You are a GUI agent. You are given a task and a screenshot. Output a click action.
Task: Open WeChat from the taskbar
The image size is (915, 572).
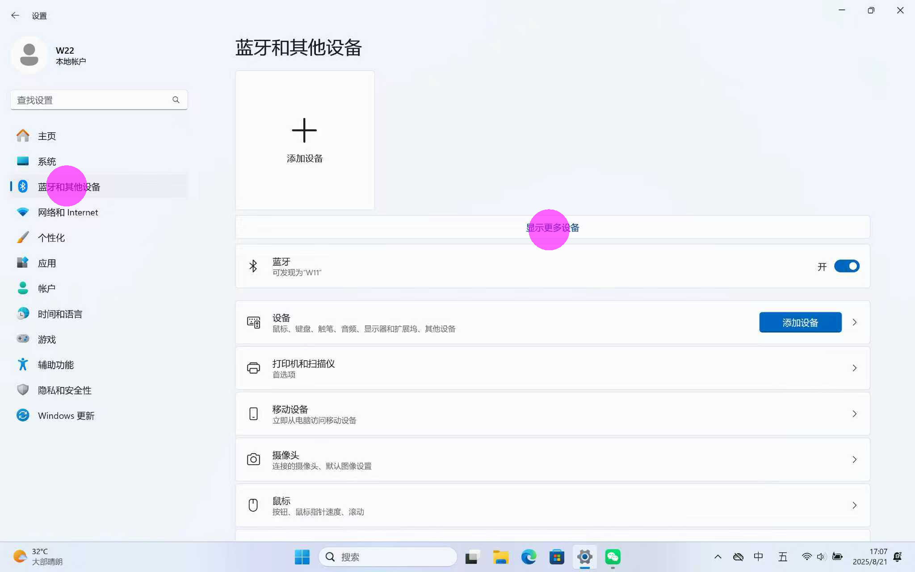pos(613,557)
